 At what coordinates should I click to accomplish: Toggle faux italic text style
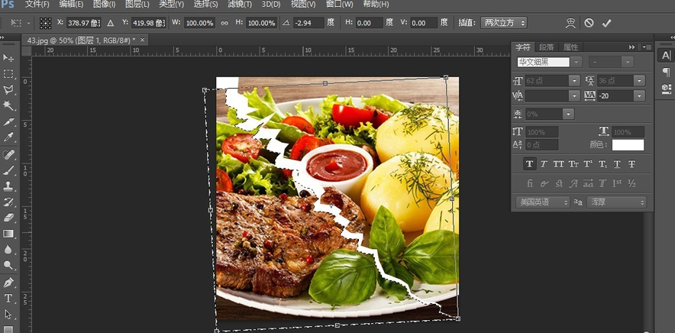(544, 164)
